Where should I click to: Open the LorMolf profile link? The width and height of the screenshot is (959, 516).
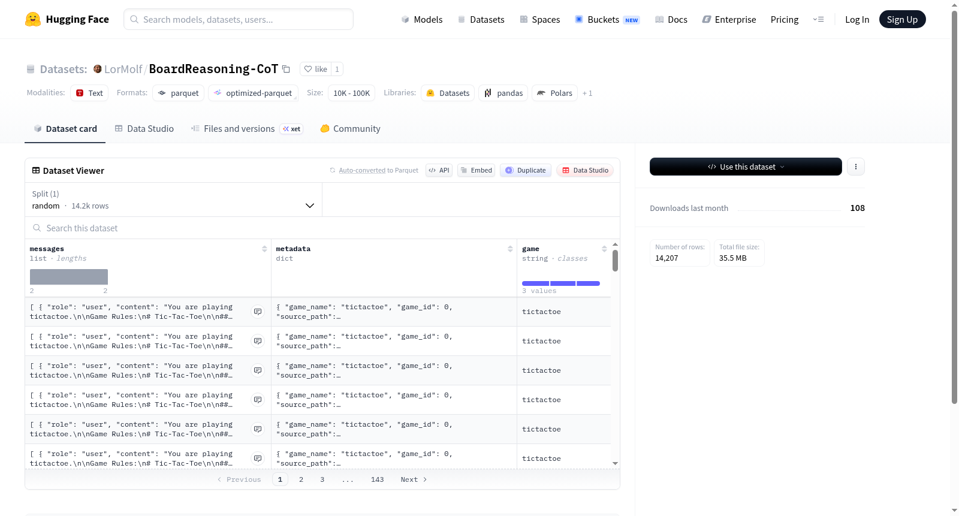pyautogui.click(x=123, y=69)
